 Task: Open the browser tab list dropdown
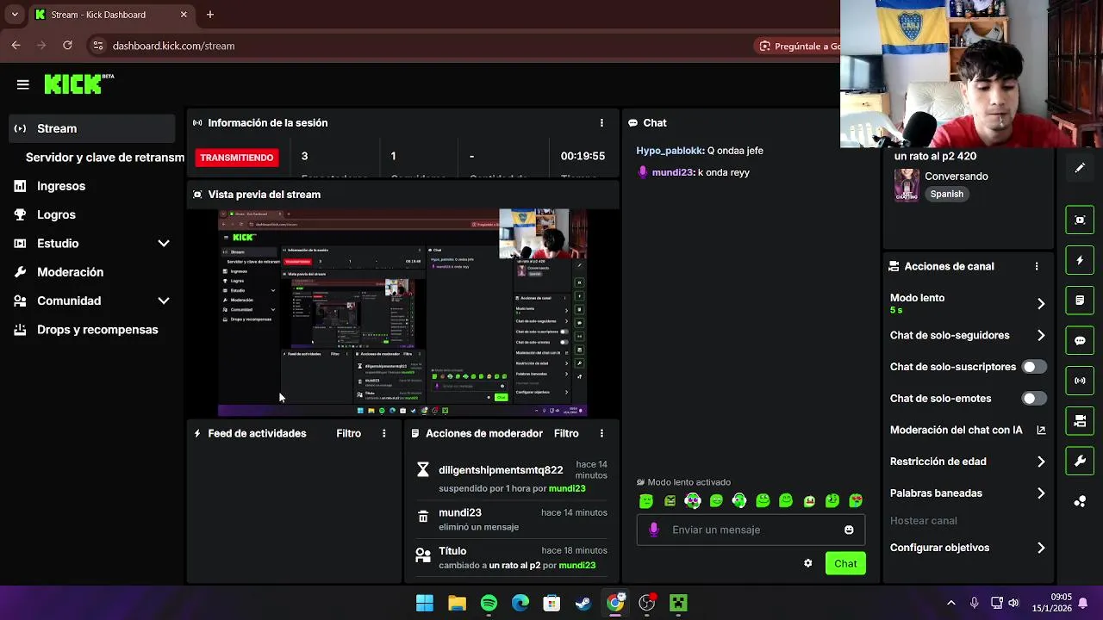14,15
